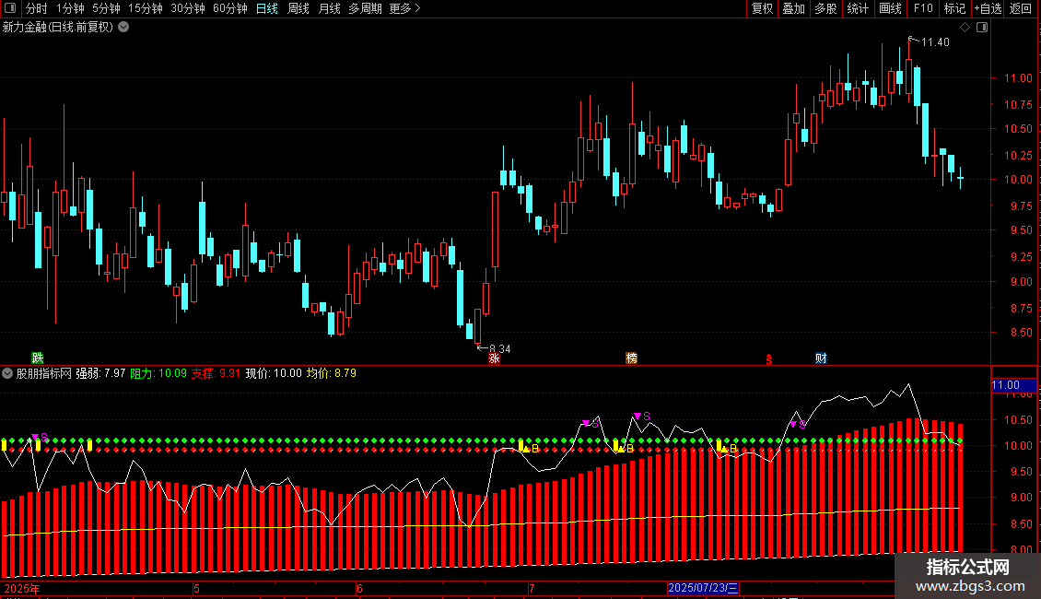Click the 标记 mark button

point(954,8)
